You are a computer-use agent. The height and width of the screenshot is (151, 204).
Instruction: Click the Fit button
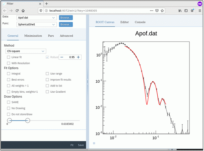[72, 145]
